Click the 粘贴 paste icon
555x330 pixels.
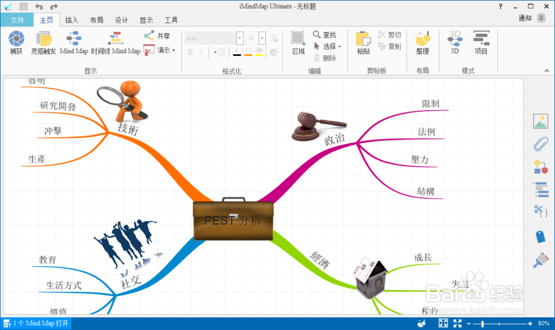[364, 42]
